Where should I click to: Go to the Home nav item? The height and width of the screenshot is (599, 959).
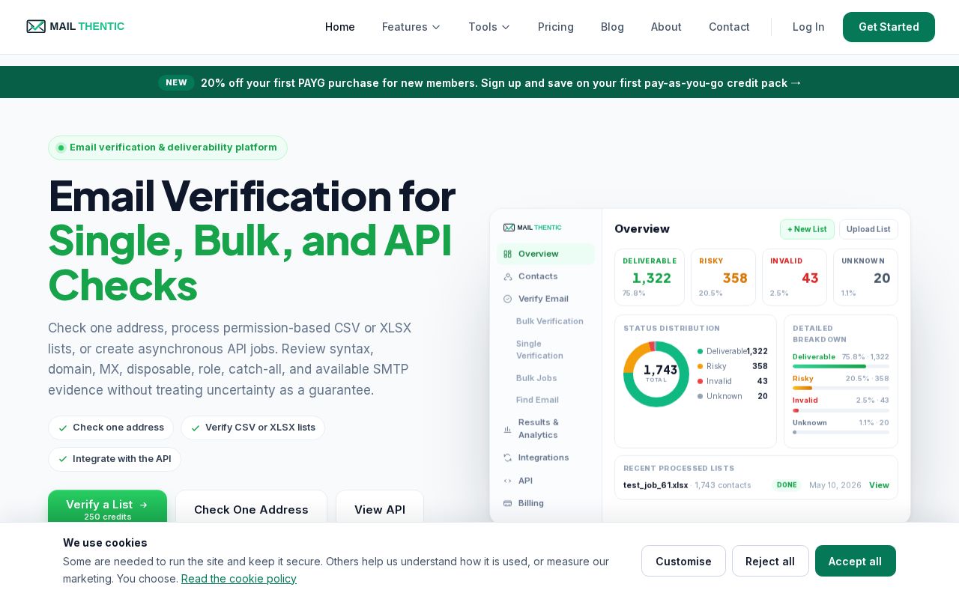(x=340, y=27)
